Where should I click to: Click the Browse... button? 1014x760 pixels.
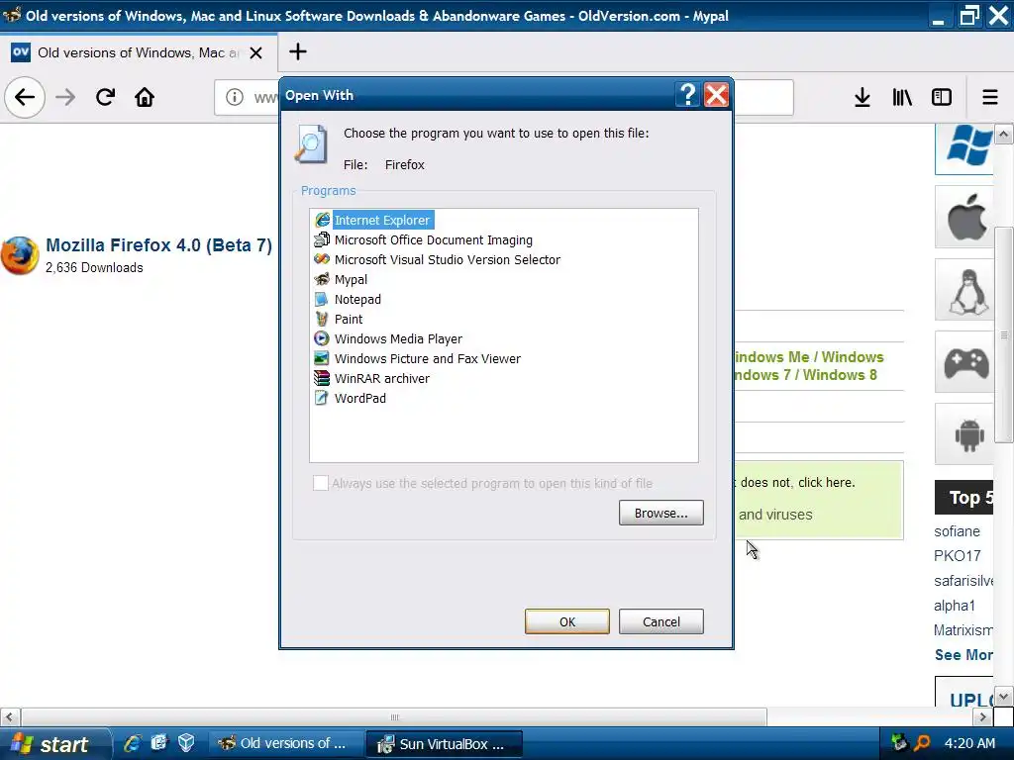[660, 514]
